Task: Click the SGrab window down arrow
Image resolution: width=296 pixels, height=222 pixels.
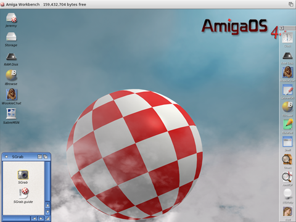Action: [x=47, y=212]
